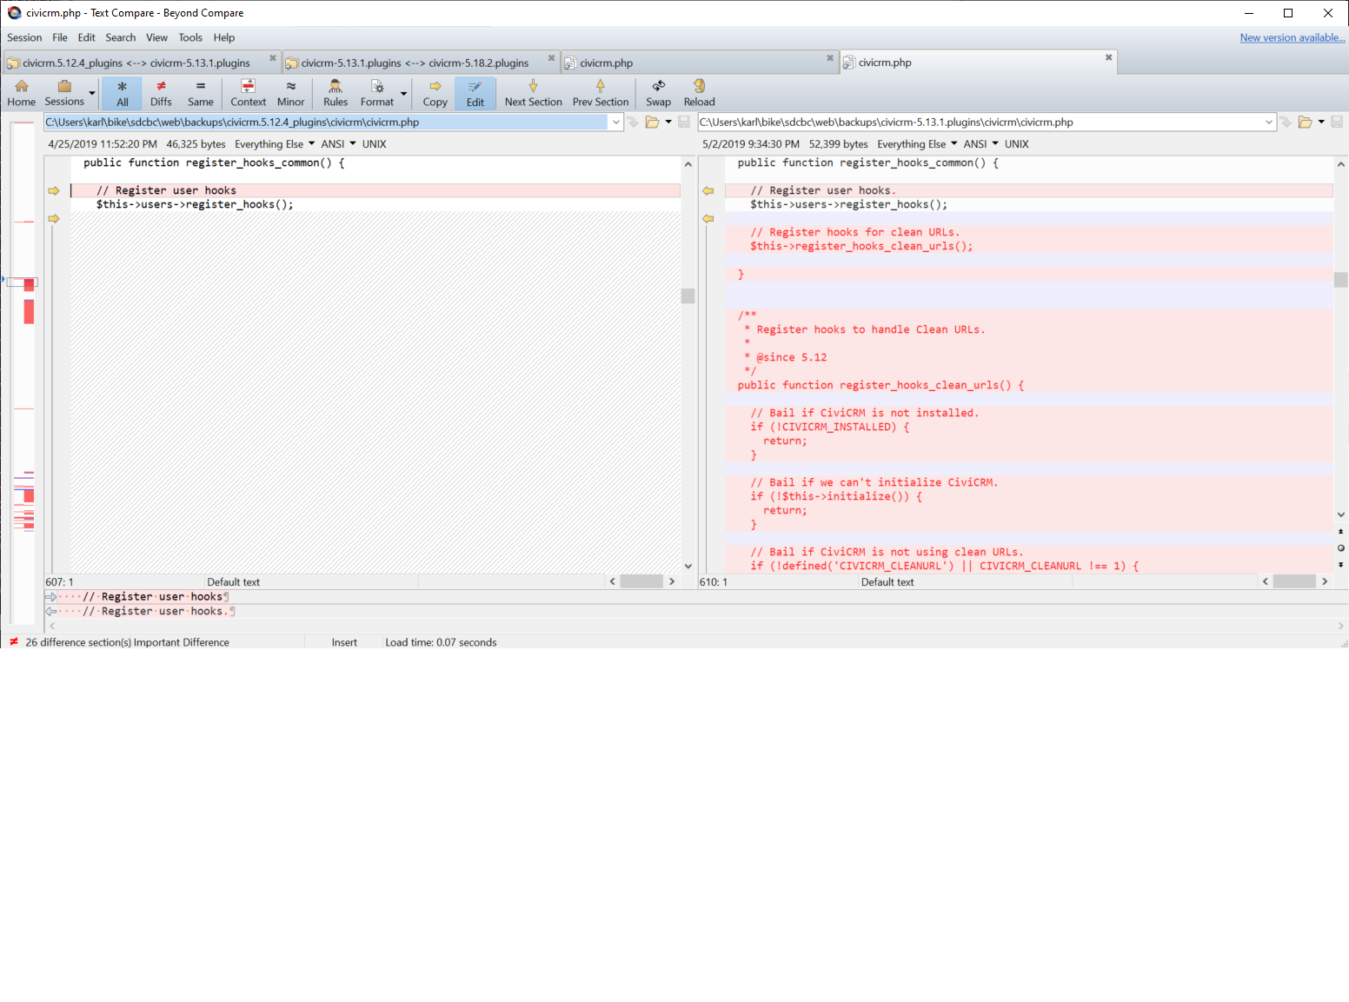Open right browse folder dropdown arrow
This screenshot has height=1002, width=1349.
[x=1321, y=122]
